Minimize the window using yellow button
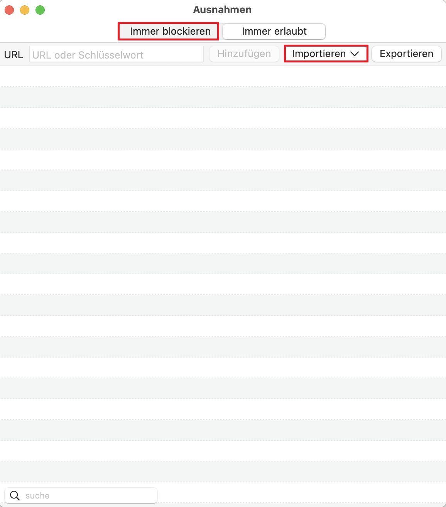This screenshot has height=507, width=446. (25, 10)
